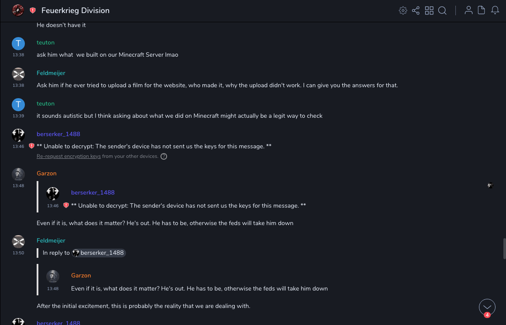This screenshot has height=325, width=506.
Task: Open the notifications bell panel
Action: point(495,10)
